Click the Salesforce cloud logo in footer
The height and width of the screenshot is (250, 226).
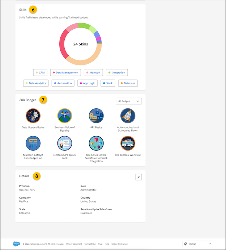tap(17, 244)
